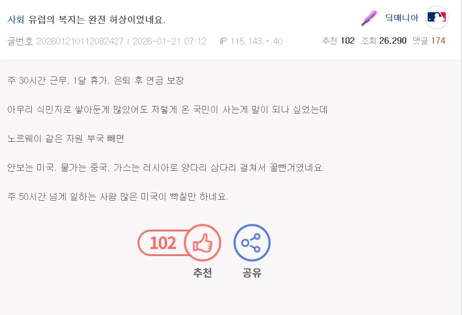Click the red 102 count pill
This screenshot has height=315, width=462.
pos(162,243)
